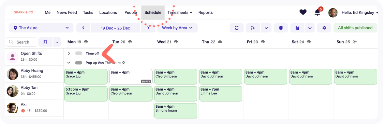Image resolution: width=383 pixels, height=124 pixels.
Task: Click the employee Search field
Action: pos(22,42)
